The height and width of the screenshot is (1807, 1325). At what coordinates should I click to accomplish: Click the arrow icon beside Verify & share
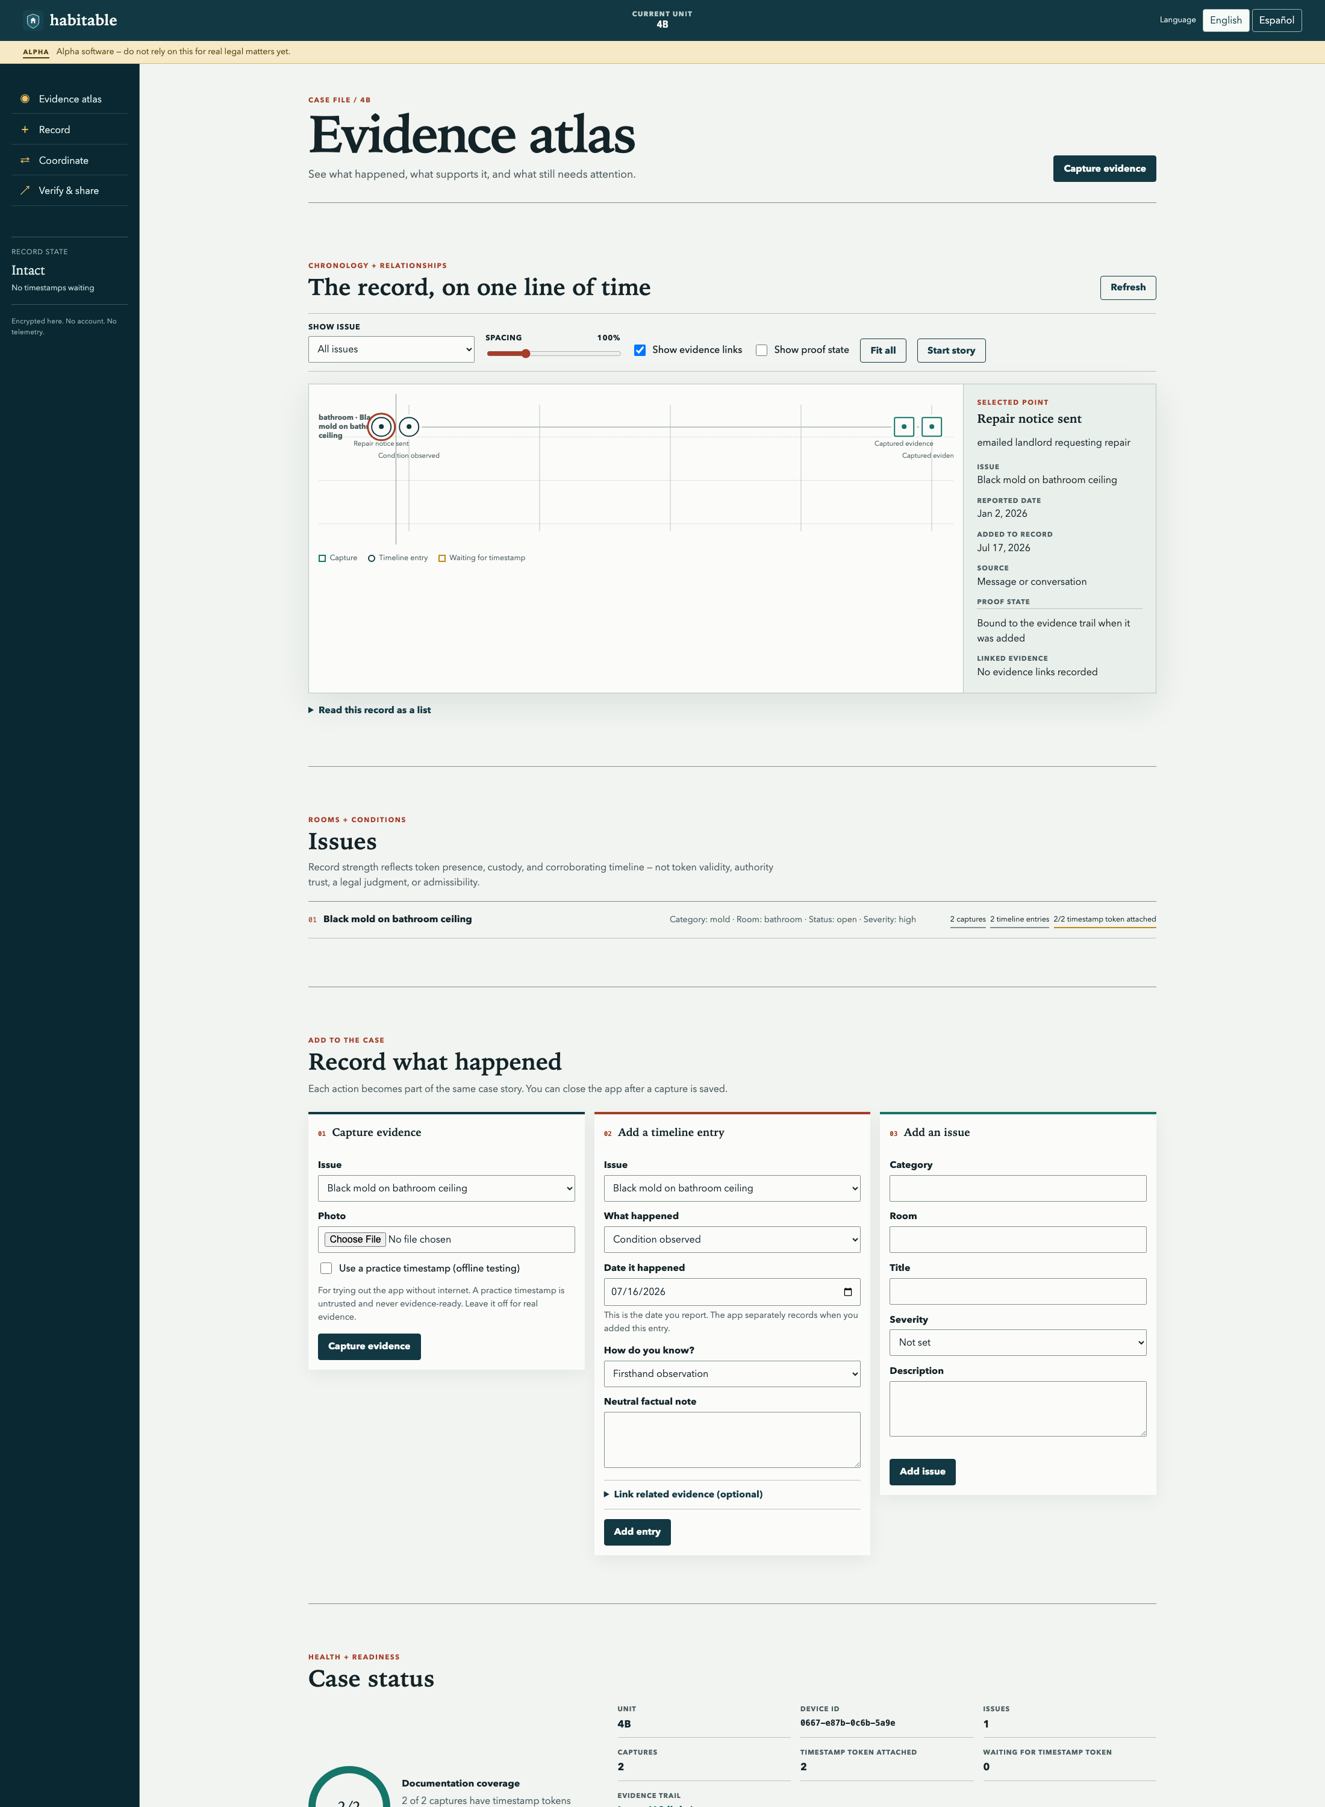[x=25, y=190]
